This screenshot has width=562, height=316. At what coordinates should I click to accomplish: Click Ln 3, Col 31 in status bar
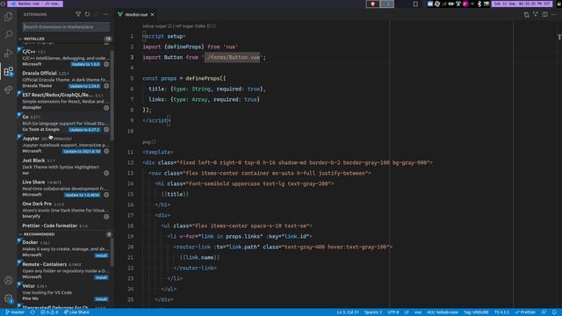[348, 312]
